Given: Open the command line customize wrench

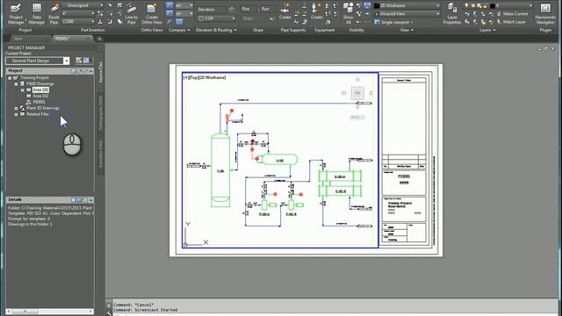Looking at the screenshot, I should [109, 313].
